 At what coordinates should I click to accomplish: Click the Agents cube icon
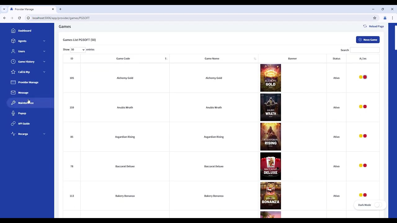pos(13,41)
